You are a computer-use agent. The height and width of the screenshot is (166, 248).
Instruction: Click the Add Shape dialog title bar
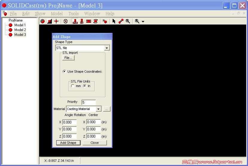[82, 37]
